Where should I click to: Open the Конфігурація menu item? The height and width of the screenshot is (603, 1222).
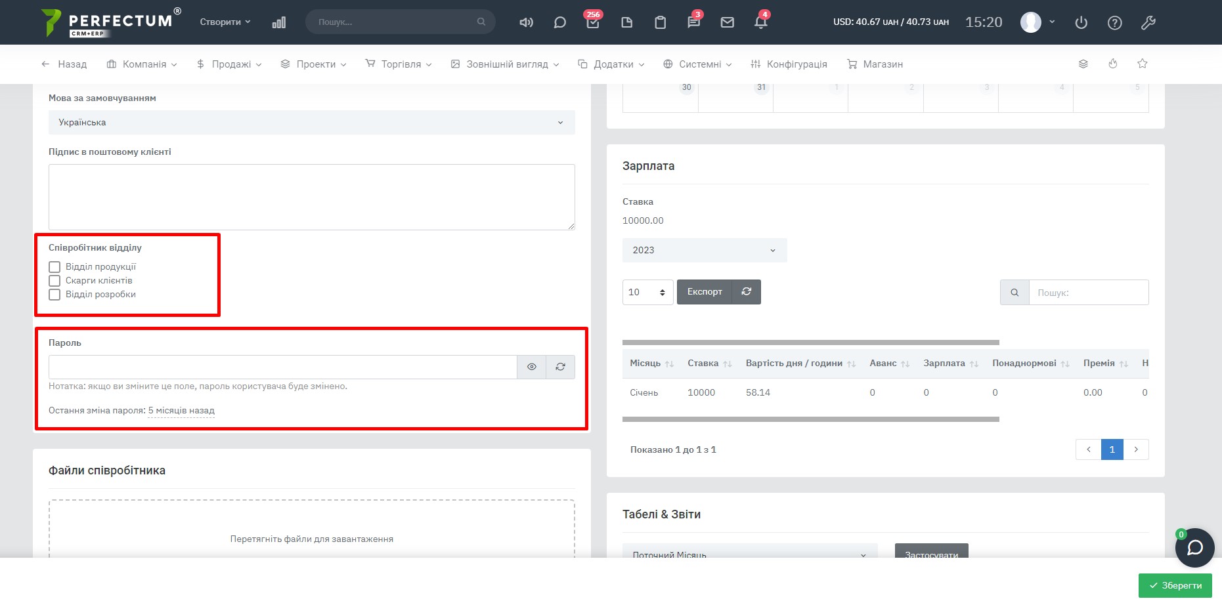click(x=789, y=64)
